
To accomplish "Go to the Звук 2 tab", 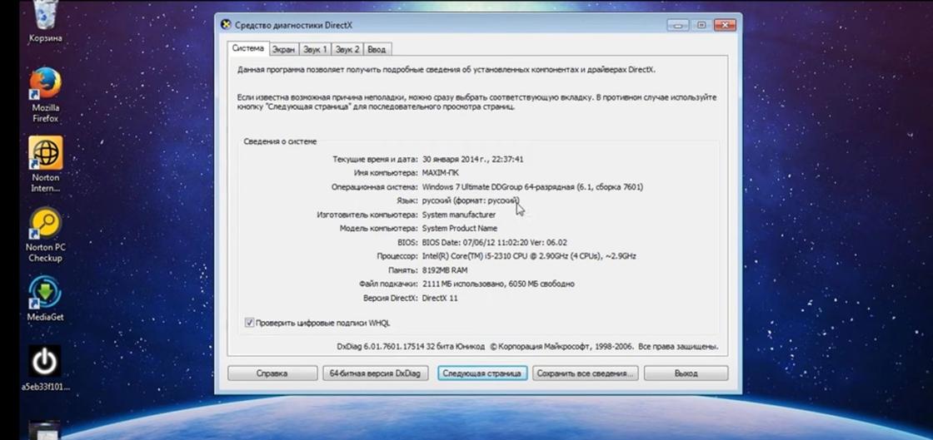I will click(x=347, y=49).
